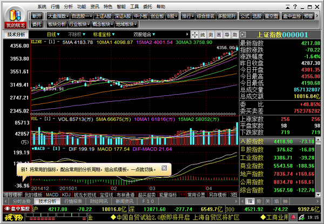Select the KDJ indicator template
This screenshot has height=224, width=324.
(66, 195)
